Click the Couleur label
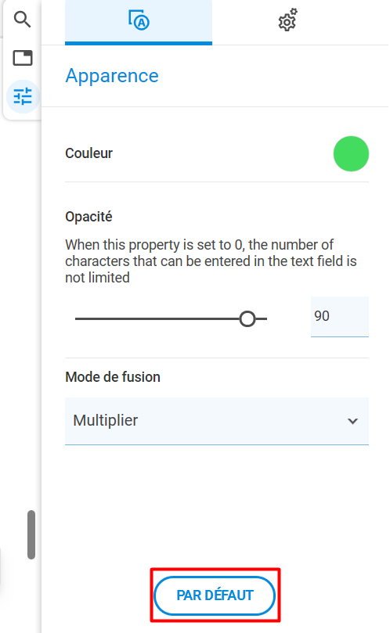Viewport: 390px width, 633px height. point(89,153)
